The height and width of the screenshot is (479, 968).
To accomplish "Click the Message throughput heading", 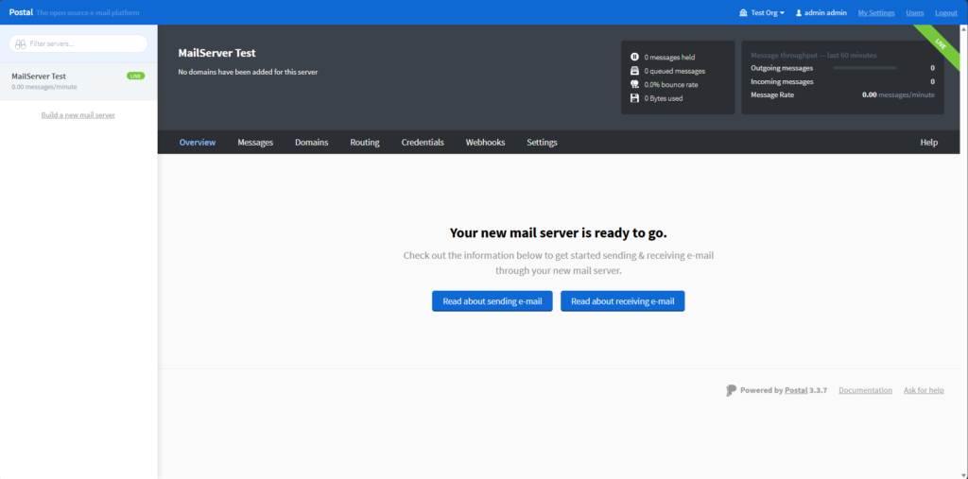I will click(x=814, y=55).
